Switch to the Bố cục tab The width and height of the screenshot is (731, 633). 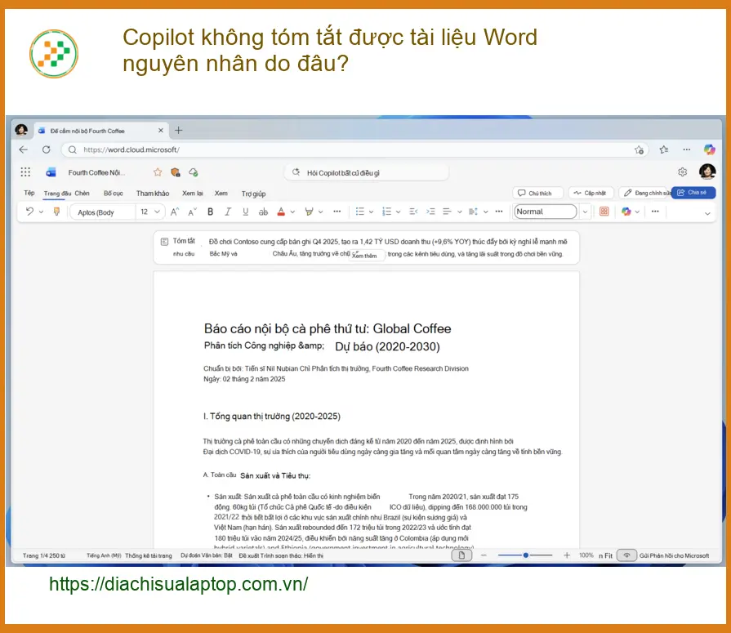pos(114,194)
